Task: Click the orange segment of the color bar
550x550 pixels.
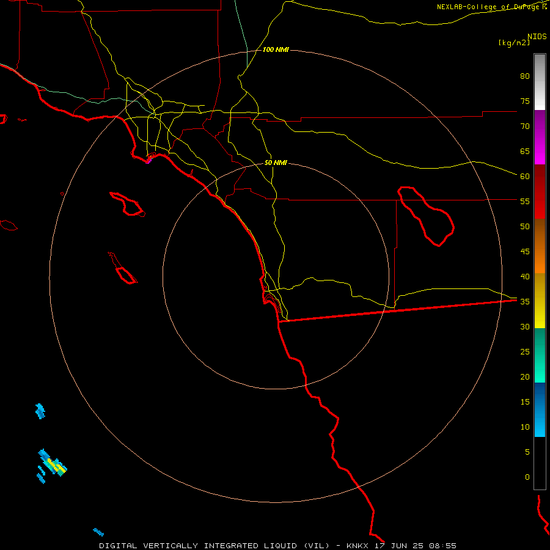Action: point(540,246)
